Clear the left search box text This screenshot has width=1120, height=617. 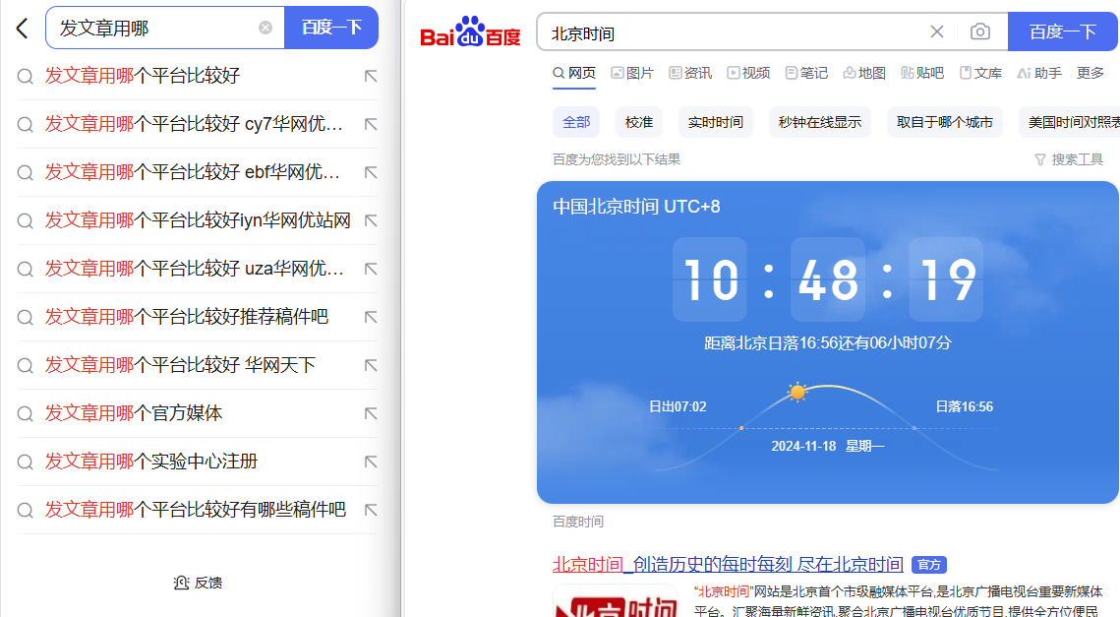(265, 28)
